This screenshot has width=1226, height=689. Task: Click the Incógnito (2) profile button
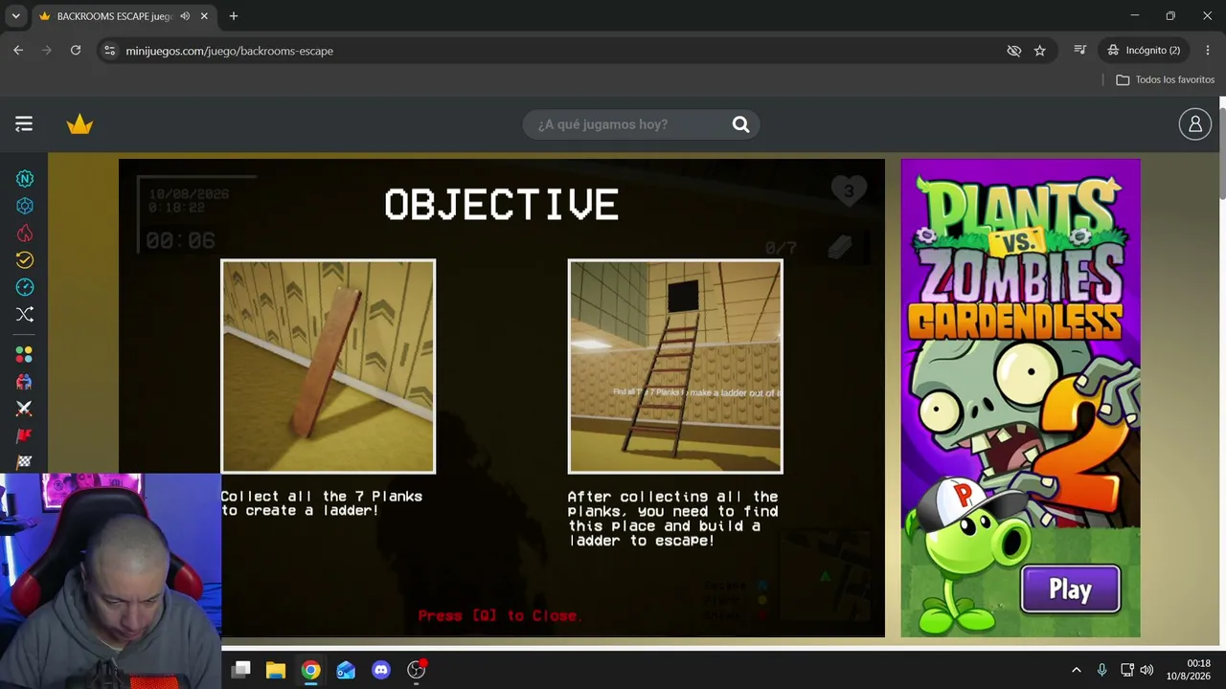click(x=1144, y=51)
